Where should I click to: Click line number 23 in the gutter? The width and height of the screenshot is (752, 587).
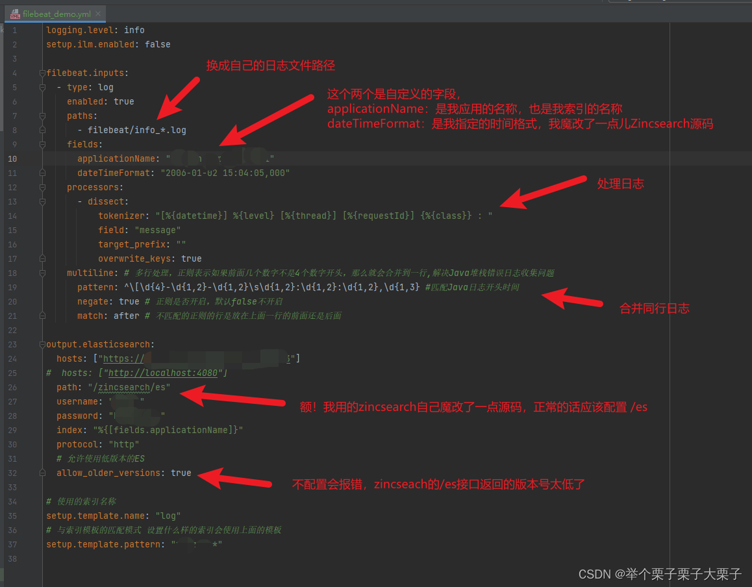(x=12, y=344)
